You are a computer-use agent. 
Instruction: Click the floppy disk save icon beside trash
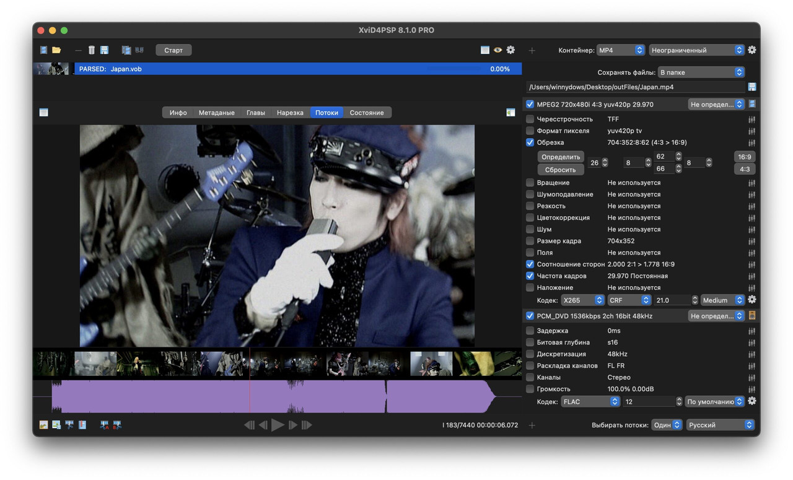104,50
